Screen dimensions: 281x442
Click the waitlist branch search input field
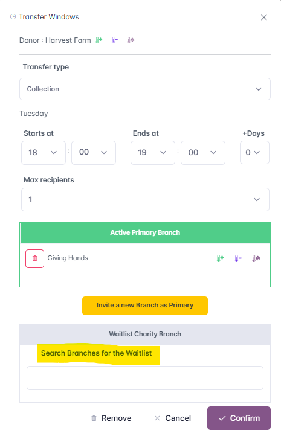pos(145,378)
